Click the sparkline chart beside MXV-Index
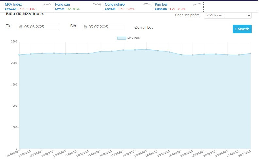The height and width of the screenshot is (164, 259). 47,4
